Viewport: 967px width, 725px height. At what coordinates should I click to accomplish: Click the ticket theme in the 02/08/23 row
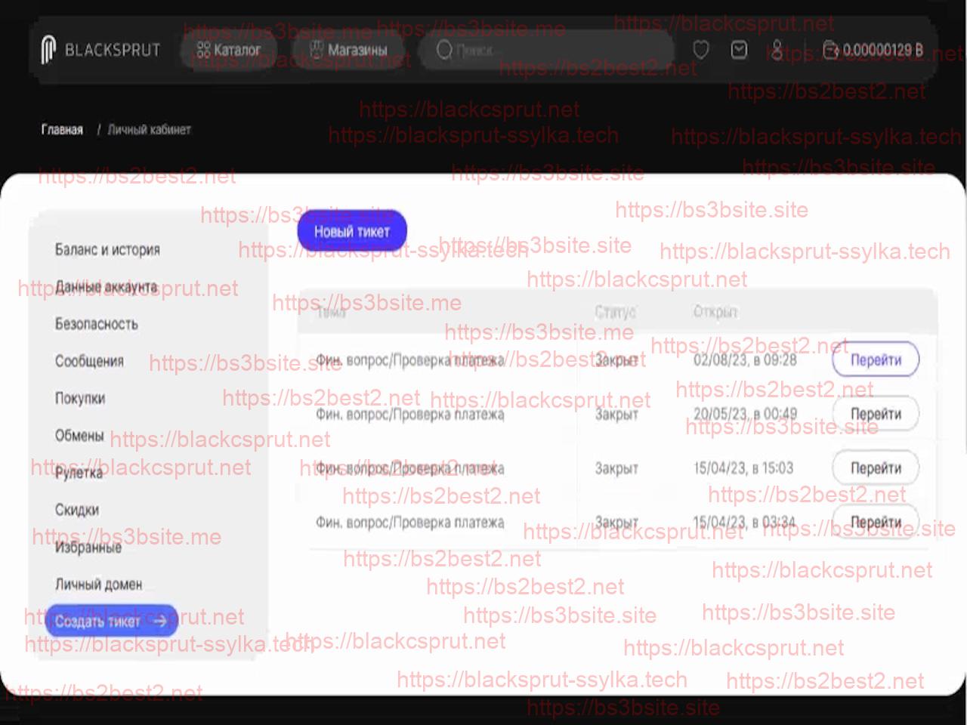click(409, 359)
